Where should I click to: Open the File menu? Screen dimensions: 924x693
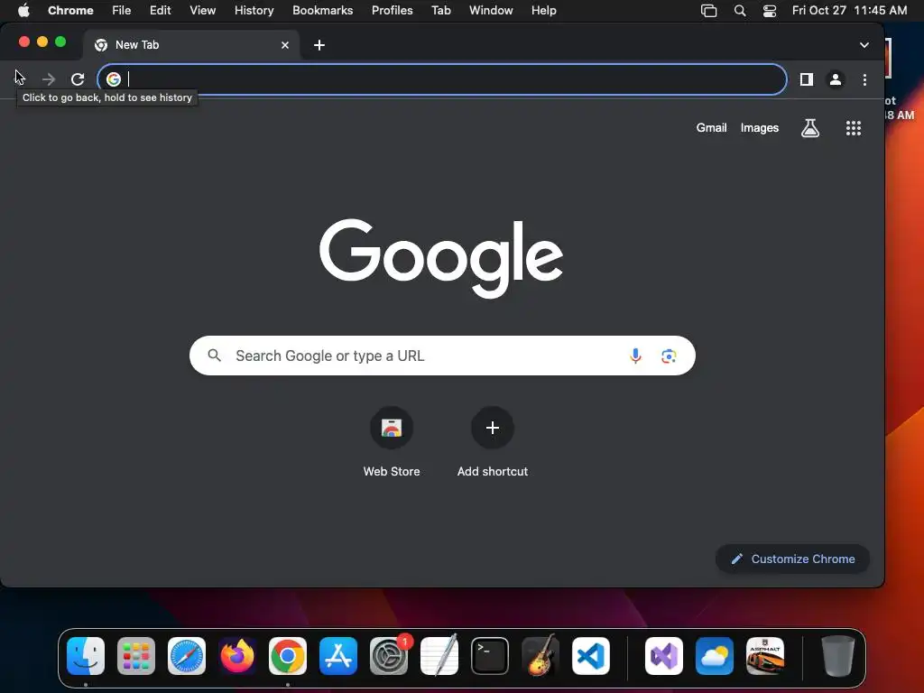pos(122,10)
